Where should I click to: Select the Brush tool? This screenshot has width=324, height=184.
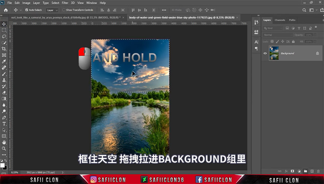[4, 74]
